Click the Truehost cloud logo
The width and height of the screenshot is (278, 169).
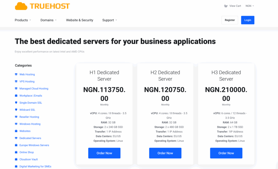21,6
